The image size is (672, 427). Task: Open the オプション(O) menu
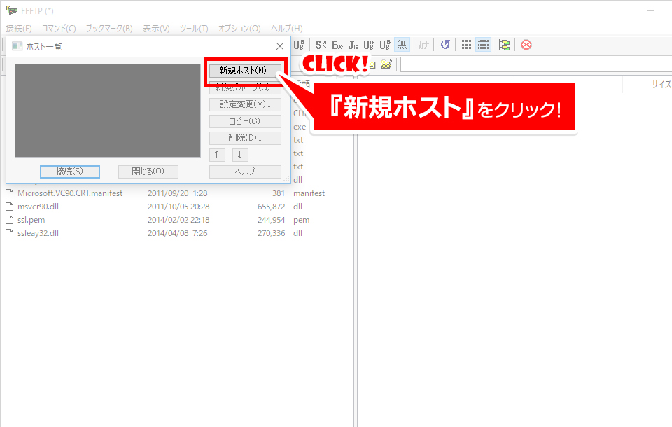point(239,28)
